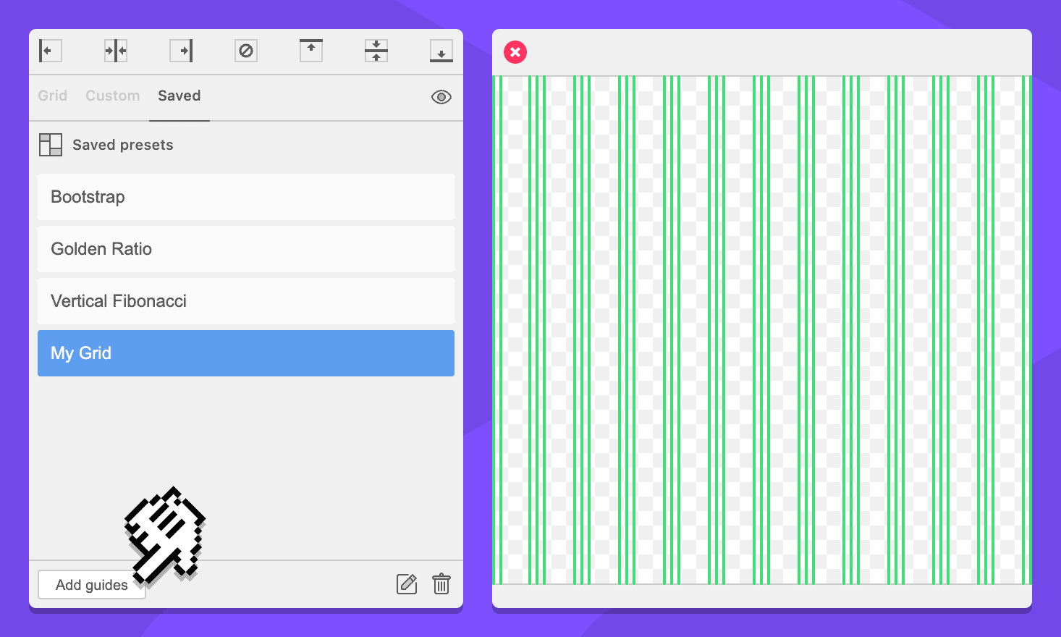Viewport: 1061px width, 637px height.
Task: Switch to the Grid tab
Action: tap(52, 96)
